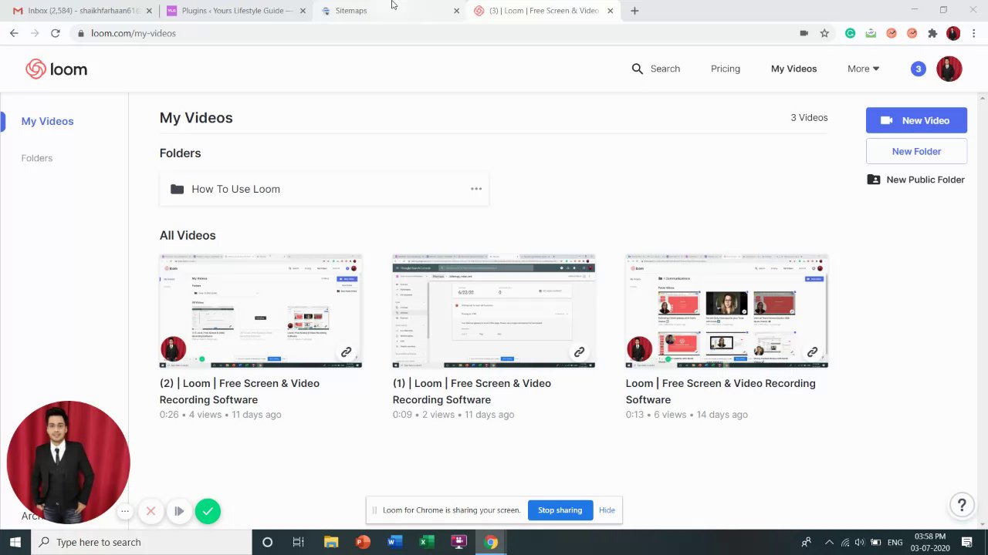Open title (2) | Loom Free Screen video
This screenshot has width=988, height=555.
[x=239, y=392]
